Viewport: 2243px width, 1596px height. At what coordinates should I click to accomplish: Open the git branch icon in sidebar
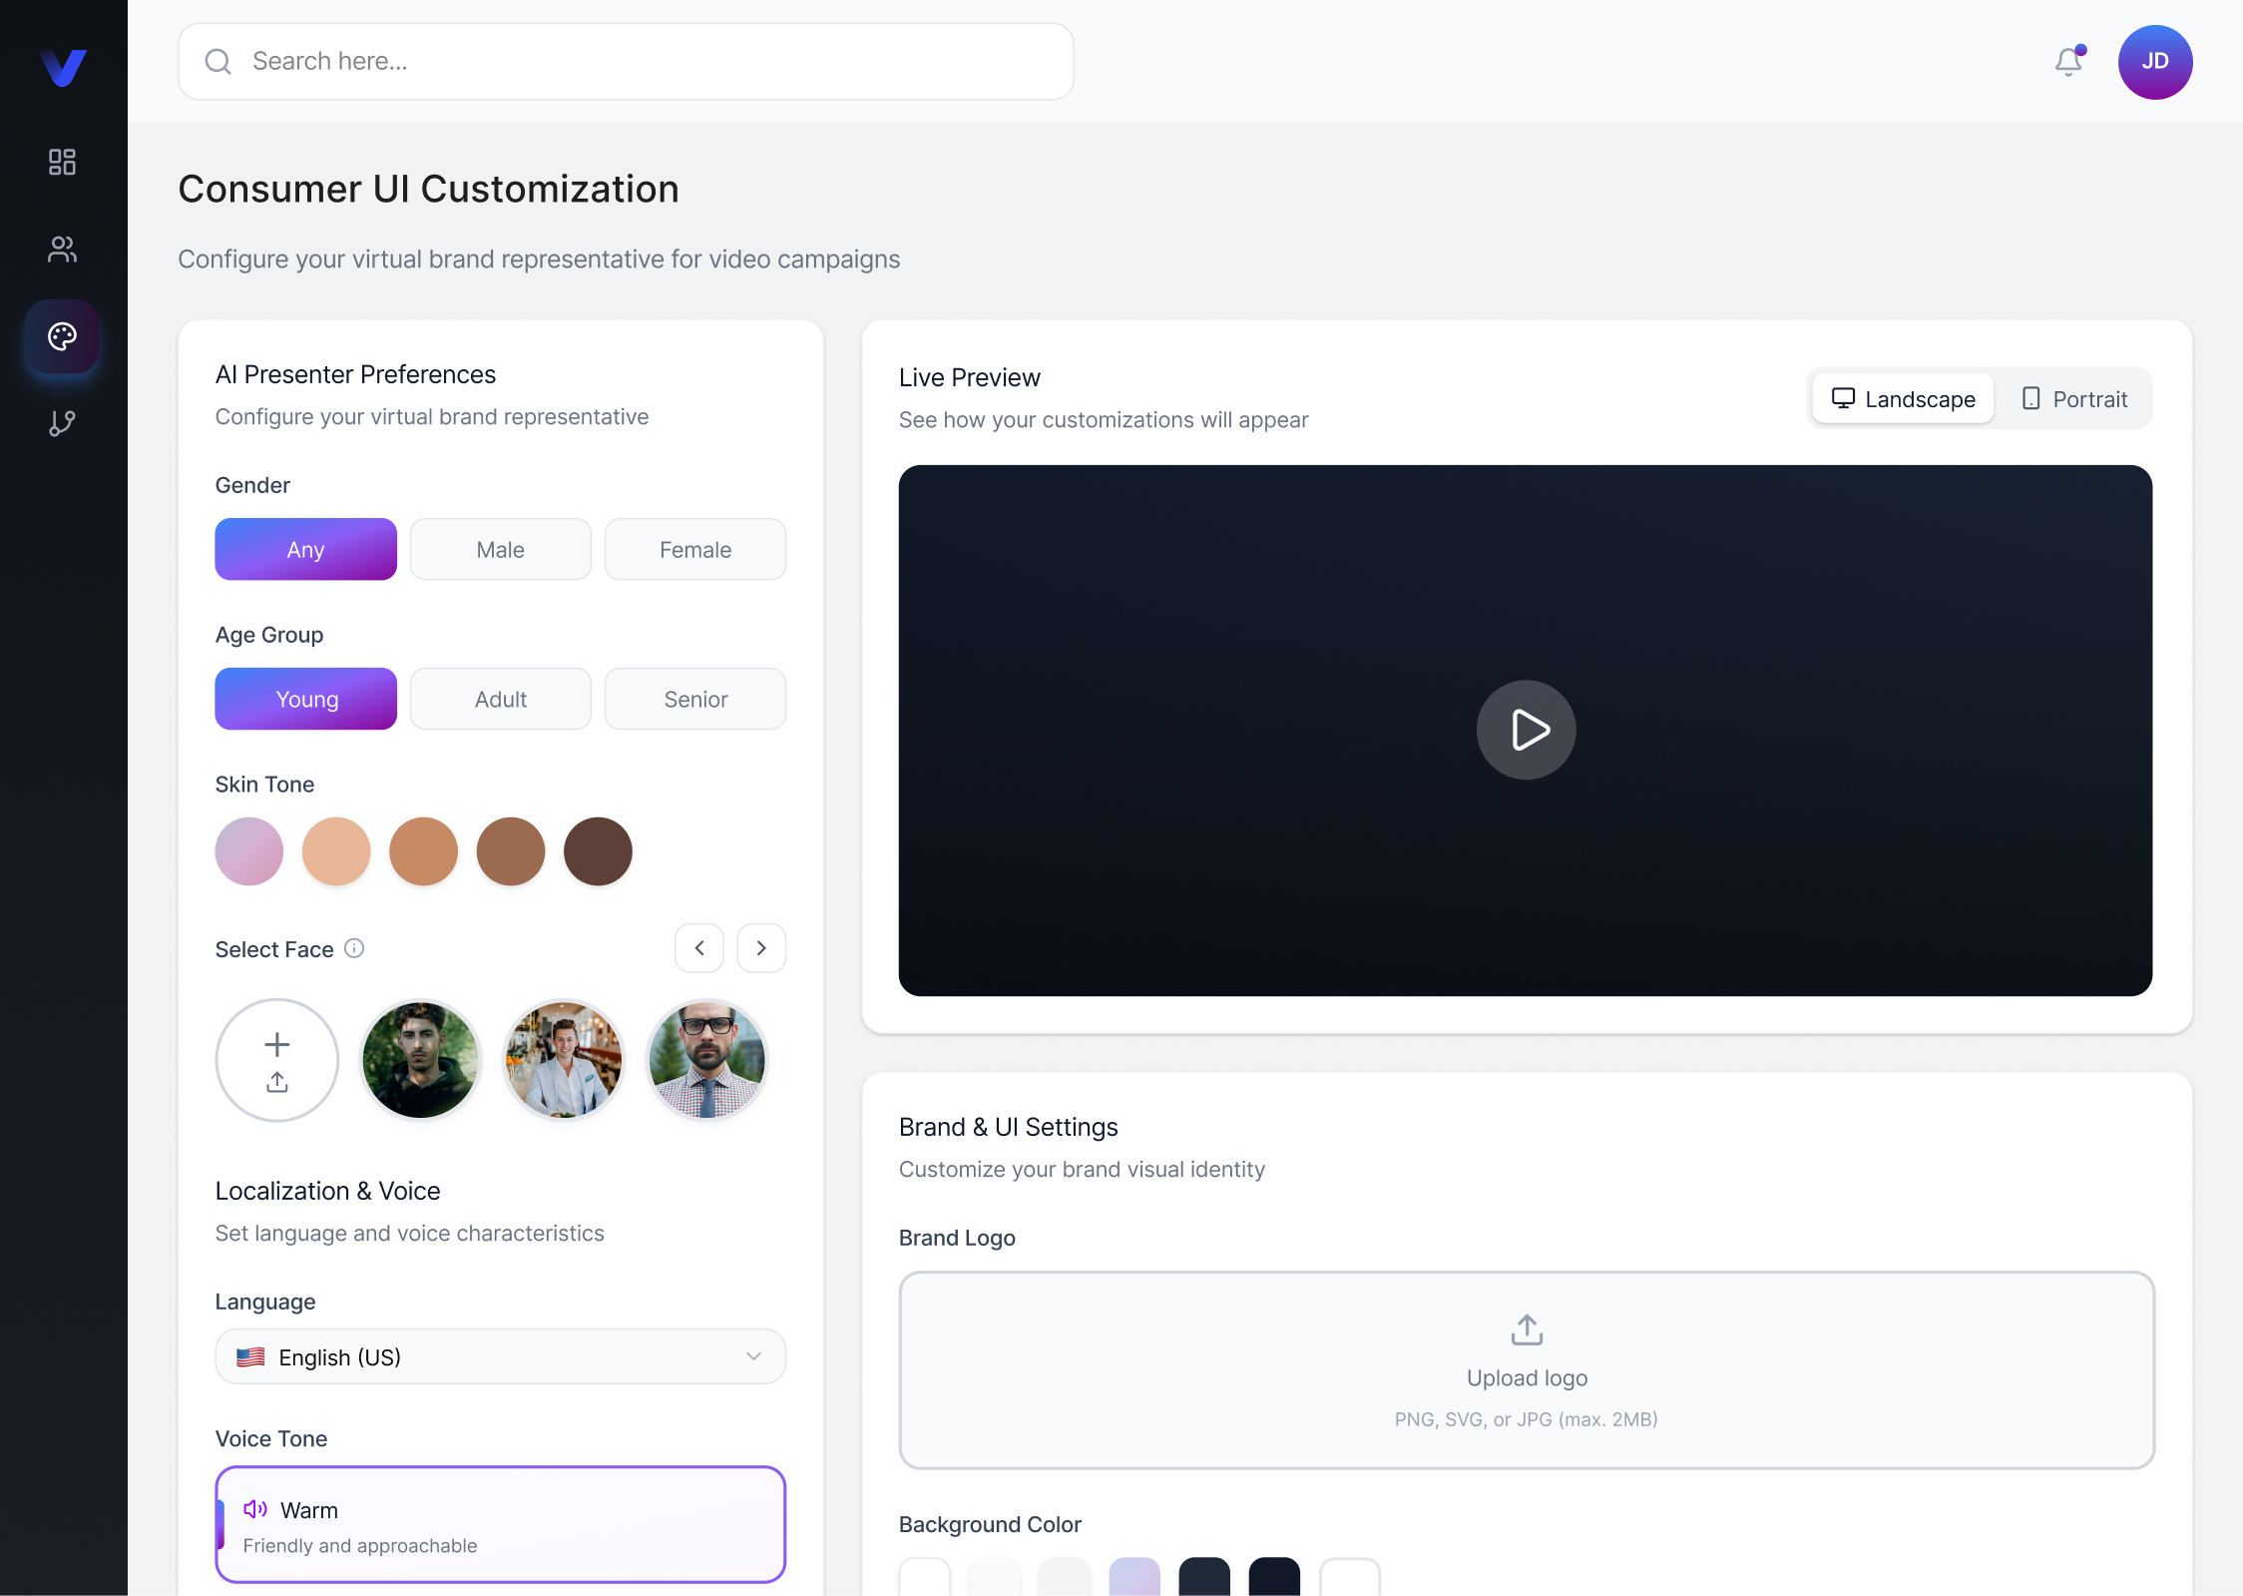pyautogui.click(x=62, y=423)
